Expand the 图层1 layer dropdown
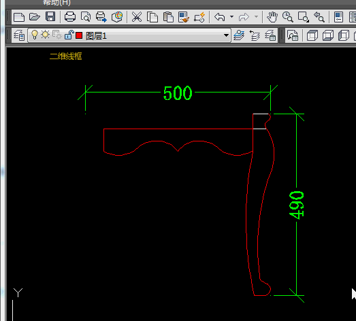 [226, 35]
